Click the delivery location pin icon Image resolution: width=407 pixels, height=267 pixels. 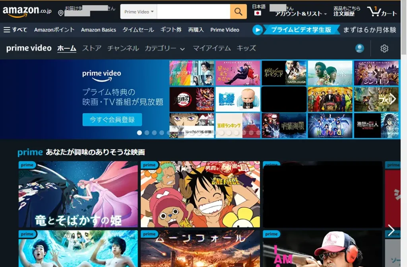pos(61,13)
